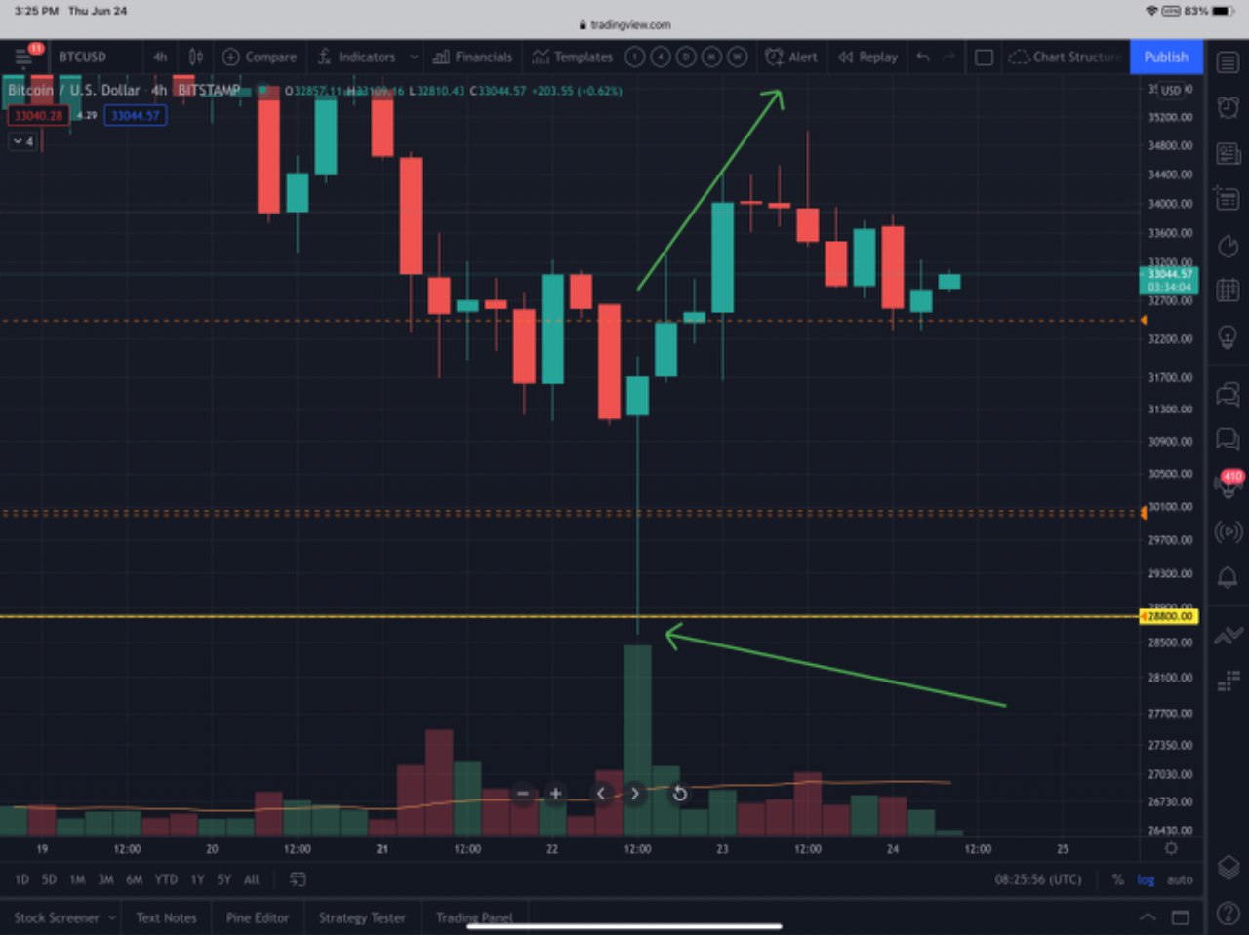The height and width of the screenshot is (935, 1249).
Task: Create a new Alert
Action: point(791,57)
